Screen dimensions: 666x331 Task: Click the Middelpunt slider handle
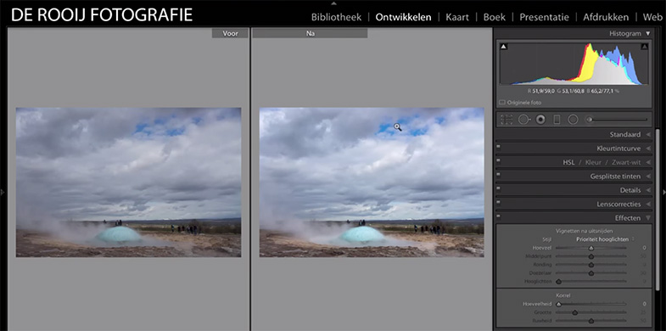(x=590, y=256)
